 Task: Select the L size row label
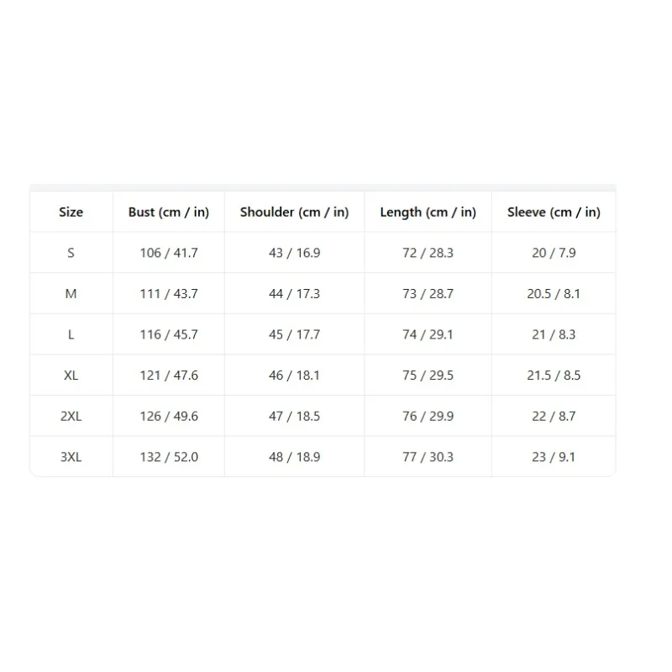click(71, 334)
